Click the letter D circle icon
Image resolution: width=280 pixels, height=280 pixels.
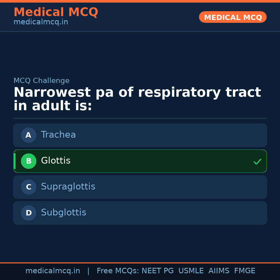29,213
